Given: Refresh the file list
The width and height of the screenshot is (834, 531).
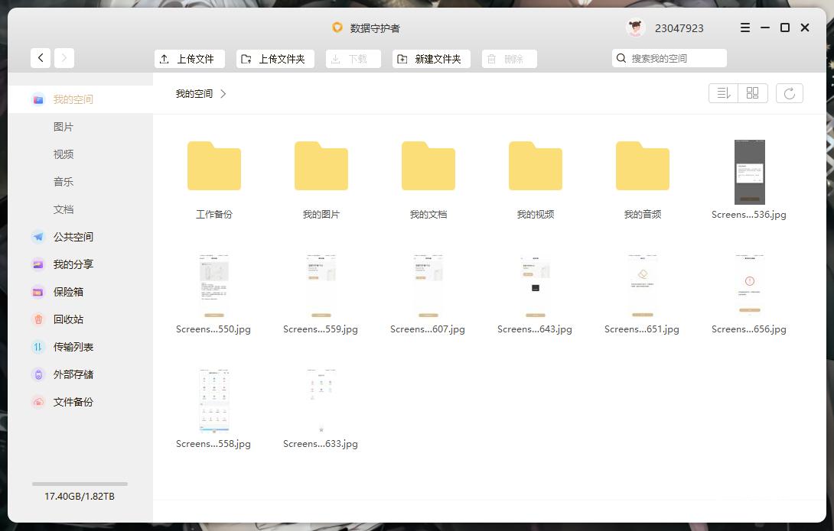Looking at the screenshot, I should coord(790,92).
